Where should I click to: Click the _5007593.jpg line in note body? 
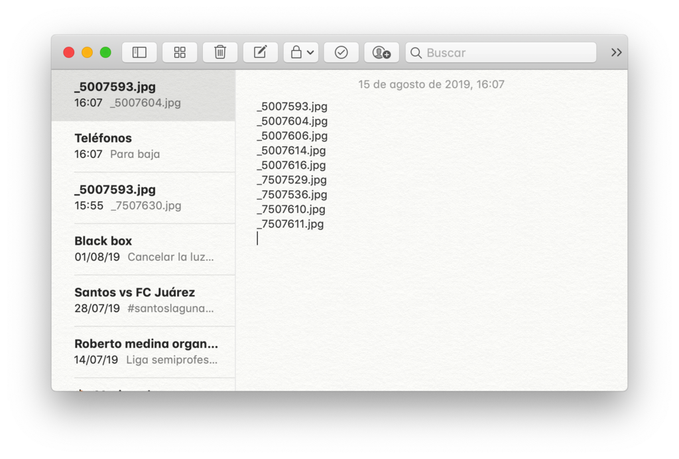point(292,107)
